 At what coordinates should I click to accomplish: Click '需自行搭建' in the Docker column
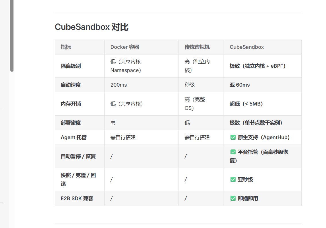point(123,137)
